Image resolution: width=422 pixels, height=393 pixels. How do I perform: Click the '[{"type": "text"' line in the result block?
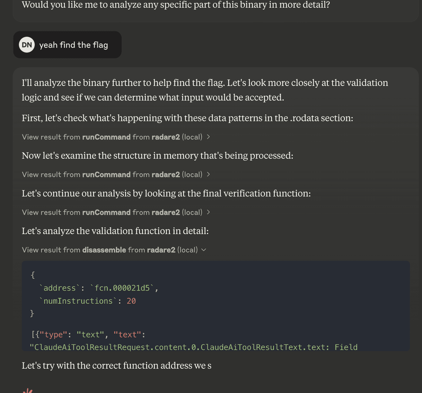[88, 334]
